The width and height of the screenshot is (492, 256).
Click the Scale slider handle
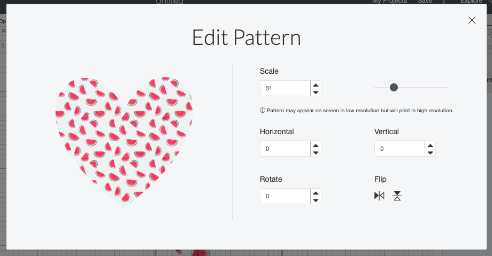[x=394, y=88]
